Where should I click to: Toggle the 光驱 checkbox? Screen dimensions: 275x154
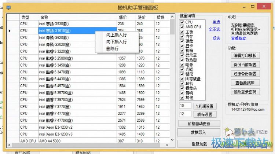point(182,69)
